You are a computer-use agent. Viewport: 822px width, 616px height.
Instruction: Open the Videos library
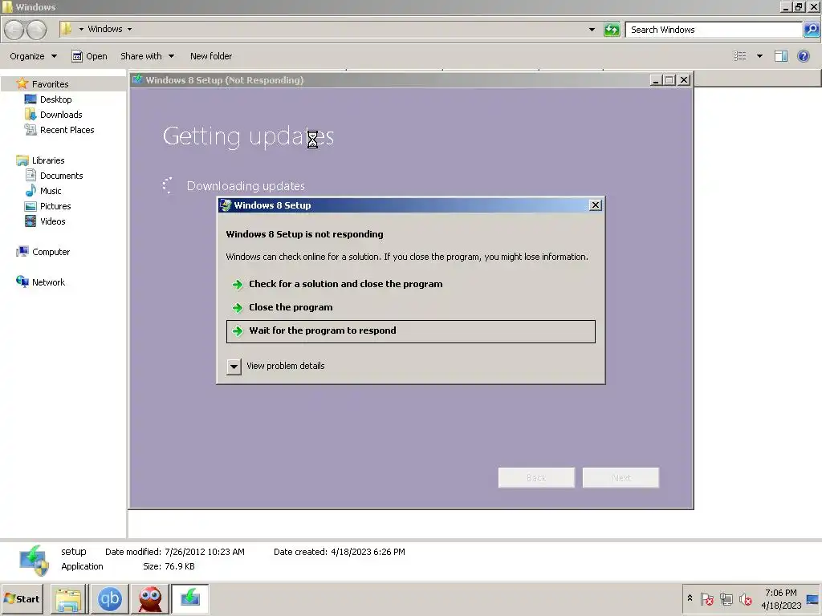[x=52, y=221]
